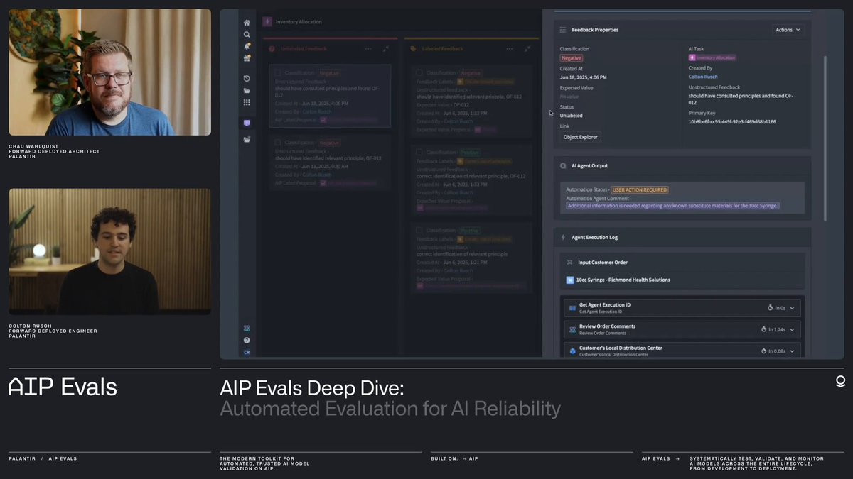Click the Customer's Local Distribution Center globe icon
The width and height of the screenshot is (853, 479).
[x=572, y=351]
